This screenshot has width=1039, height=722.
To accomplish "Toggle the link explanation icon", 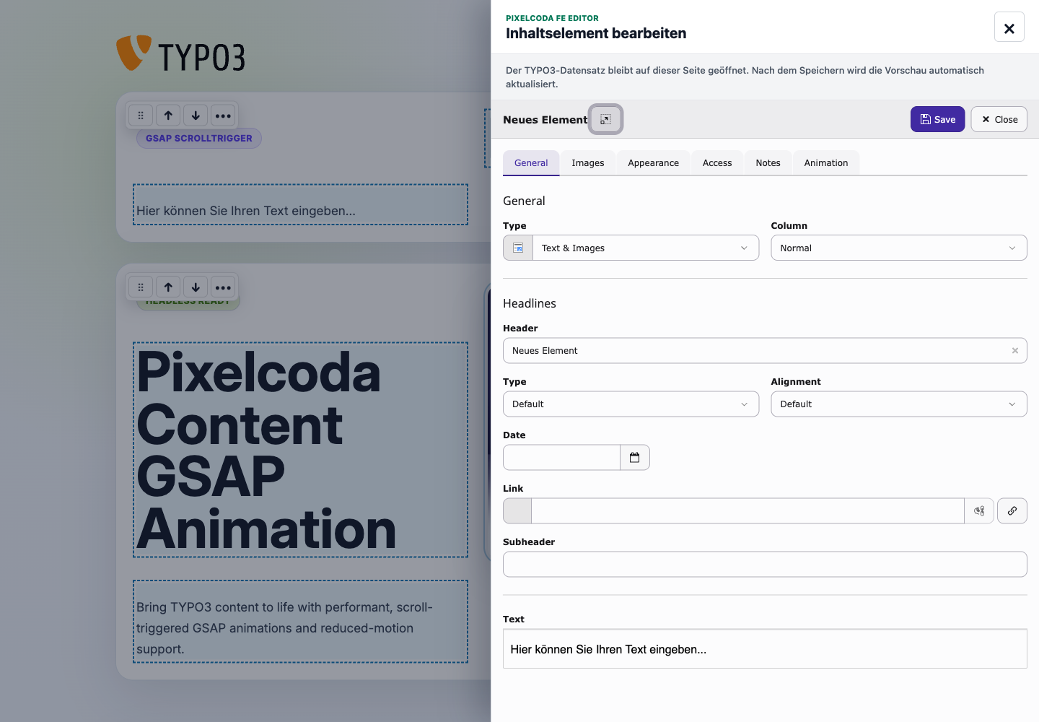I will click(979, 510).
